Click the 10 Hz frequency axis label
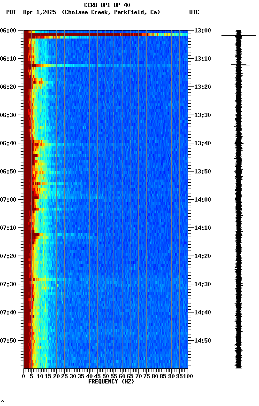 tap(40, 376)
